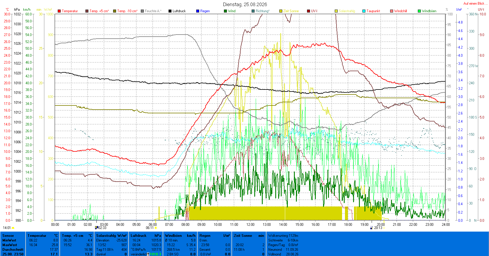Select the 'Windchill' legend label
The height and width of the screenshot is (256, 489).
pyautogui.click(x=401, y=11)
